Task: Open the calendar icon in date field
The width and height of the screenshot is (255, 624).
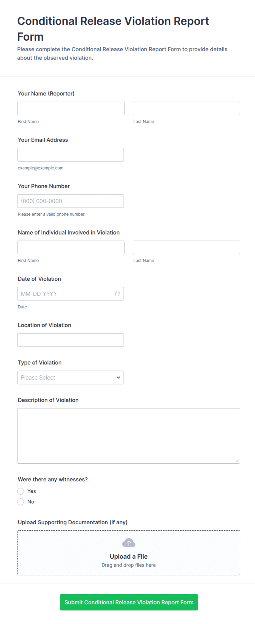Action: [x=117, y=294]
